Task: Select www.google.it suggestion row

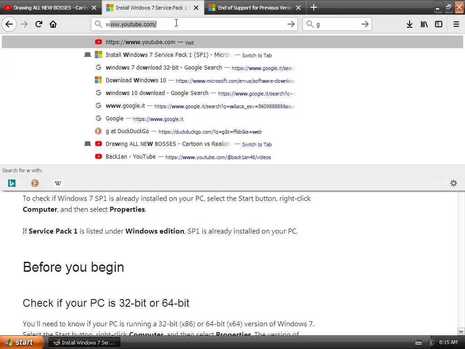Action: (232, 106)
